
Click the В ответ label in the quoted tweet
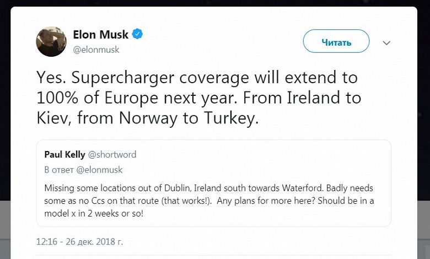(57, 170)
